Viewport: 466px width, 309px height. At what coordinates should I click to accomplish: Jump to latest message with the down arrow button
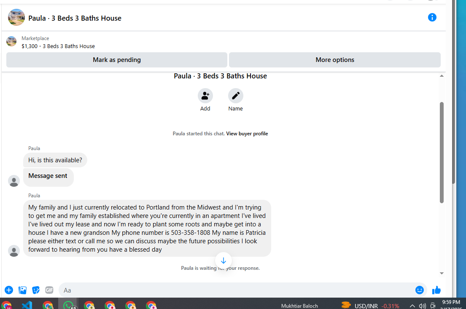click(224, 261)
